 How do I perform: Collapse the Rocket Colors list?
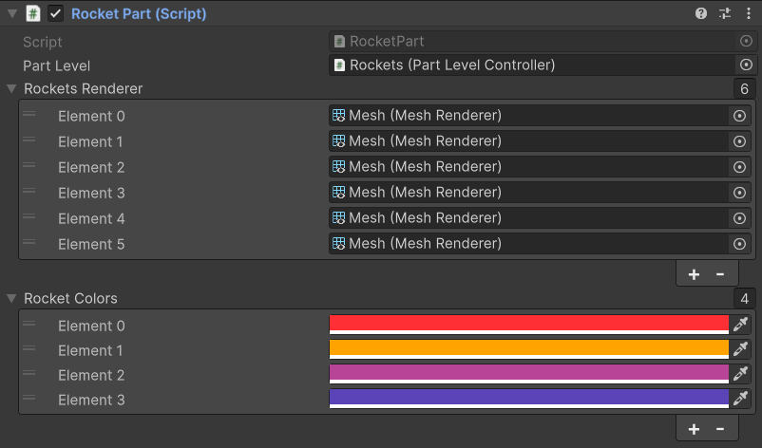point(11,299)
